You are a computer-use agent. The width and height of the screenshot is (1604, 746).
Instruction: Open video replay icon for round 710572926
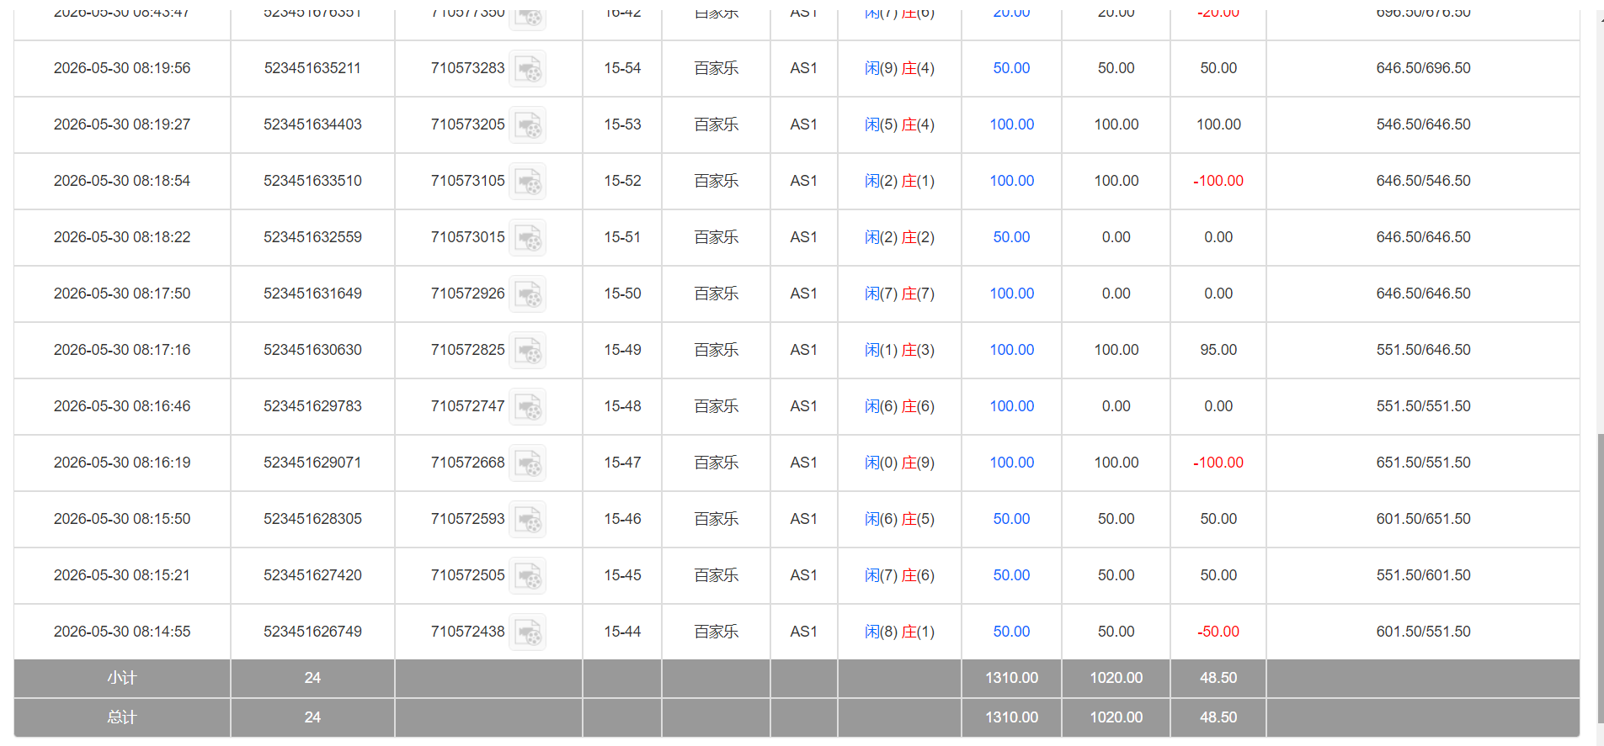coord(528,294)
